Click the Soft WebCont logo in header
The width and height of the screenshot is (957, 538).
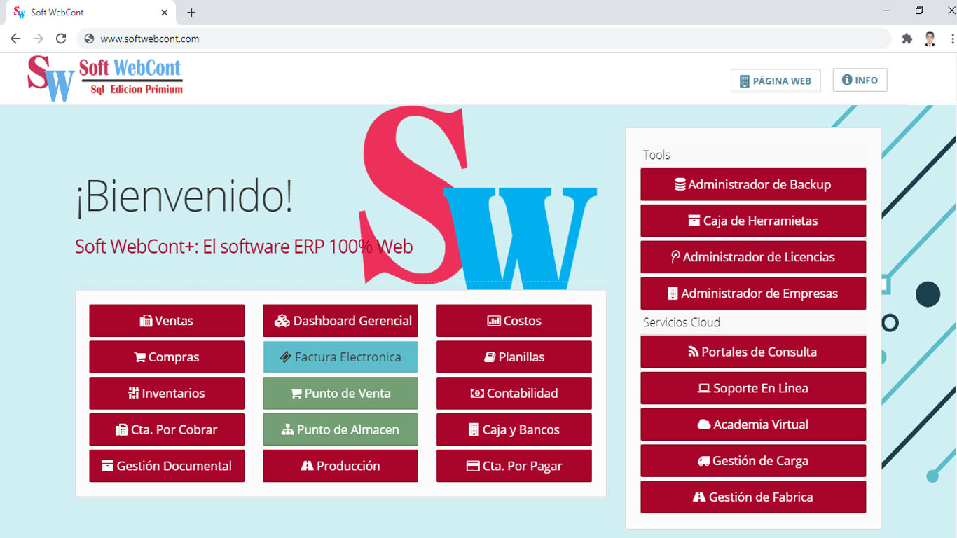[105, 78]
